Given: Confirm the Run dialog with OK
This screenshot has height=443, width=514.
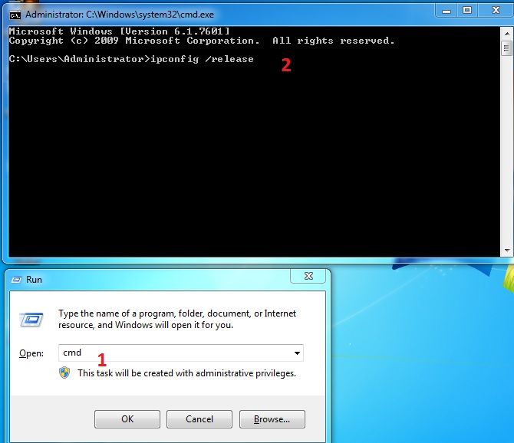Looking at the screenshot, I should (x=127, y=419).
